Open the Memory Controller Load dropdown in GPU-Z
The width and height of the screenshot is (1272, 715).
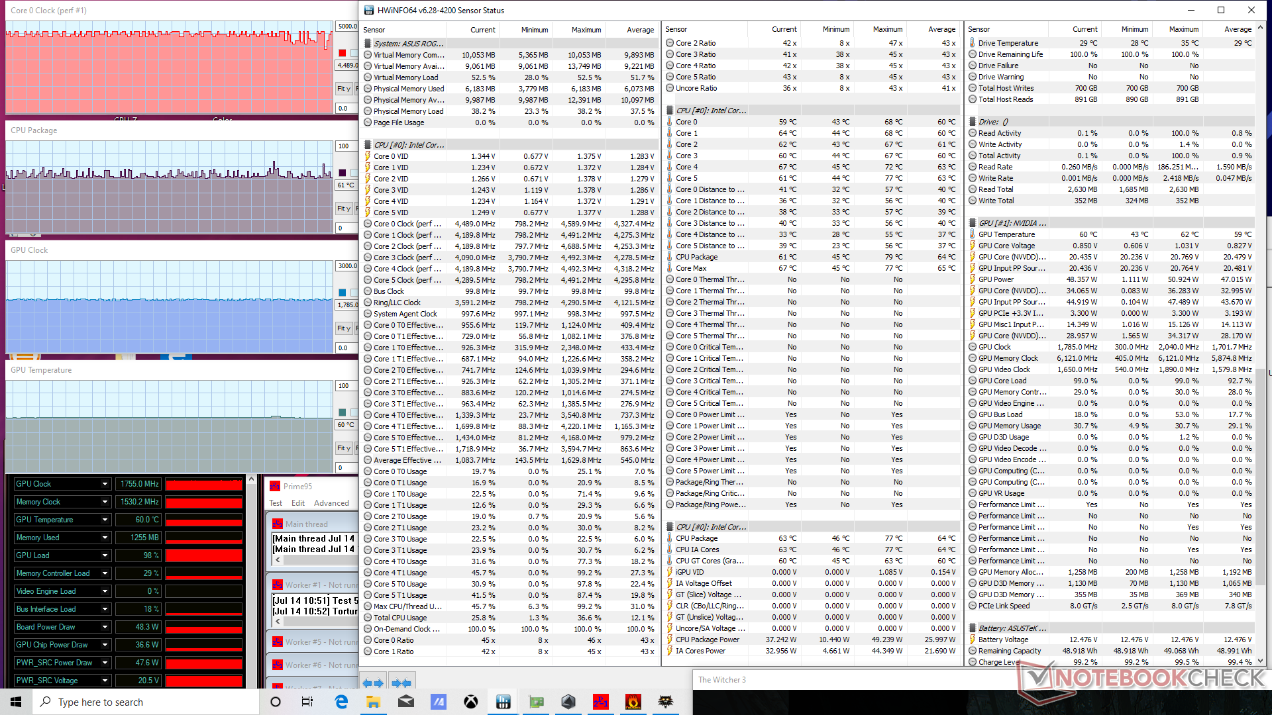tap(105, 573)
